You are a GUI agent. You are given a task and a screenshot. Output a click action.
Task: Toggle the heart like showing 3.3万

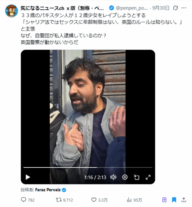tap(94, 200)
